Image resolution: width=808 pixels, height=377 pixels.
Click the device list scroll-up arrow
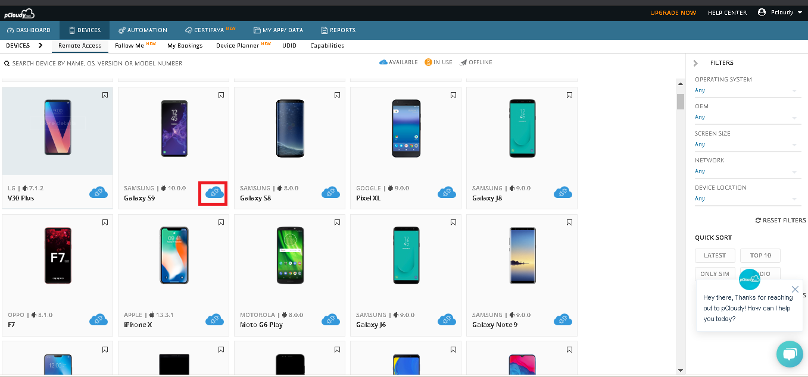point(681,83)
